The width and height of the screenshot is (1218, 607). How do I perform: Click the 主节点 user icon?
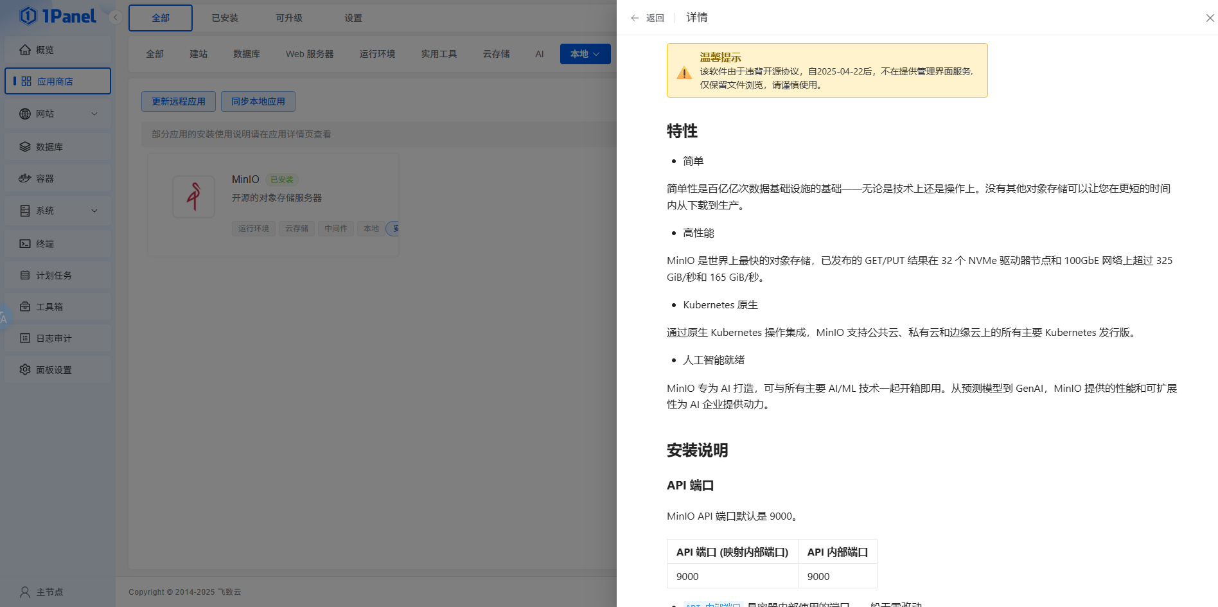pos(25,592)
